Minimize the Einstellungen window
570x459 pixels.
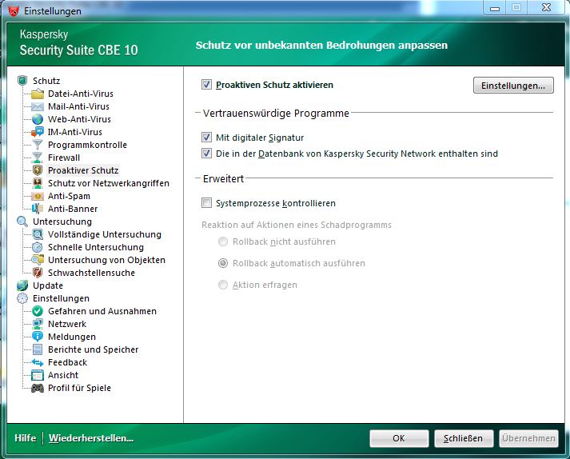pos(495,8)
